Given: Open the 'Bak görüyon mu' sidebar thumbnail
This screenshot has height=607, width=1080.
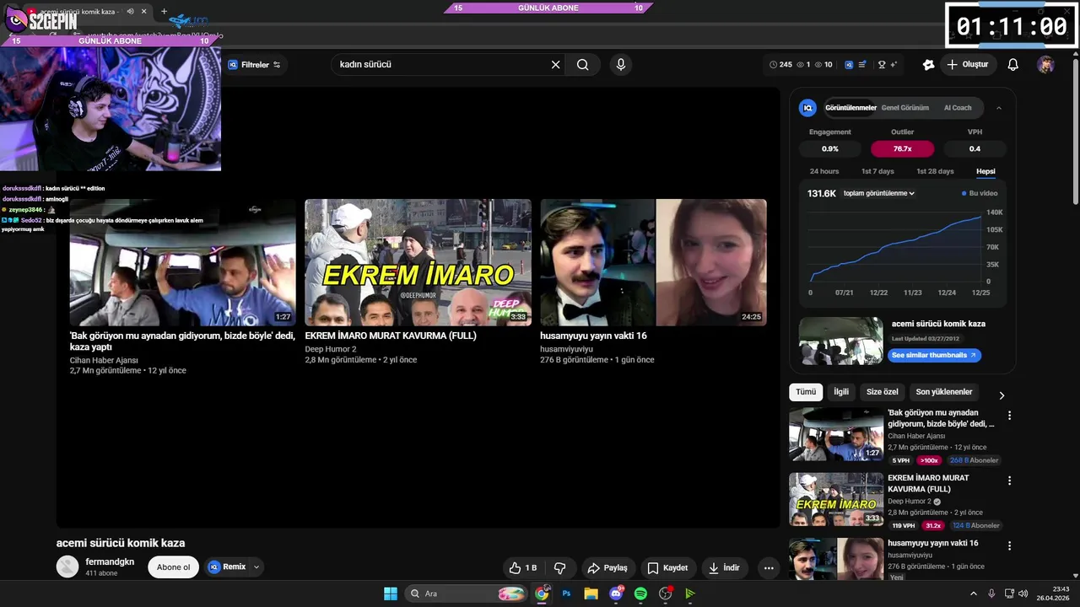Looking at the screenshot, I should tap(836, 434).
